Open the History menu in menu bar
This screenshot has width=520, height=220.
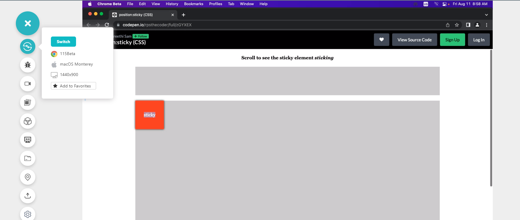(x=172, y=4)
